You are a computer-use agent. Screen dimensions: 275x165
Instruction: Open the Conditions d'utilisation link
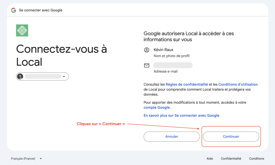pos(238,84)
